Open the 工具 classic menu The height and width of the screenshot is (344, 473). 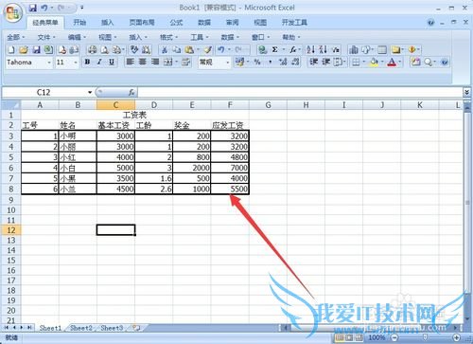point(200,37)
